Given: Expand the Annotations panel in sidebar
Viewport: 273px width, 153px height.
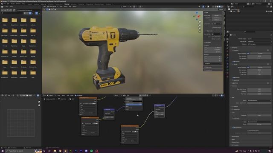Looking at the screenshot, I should coord(209,70).
